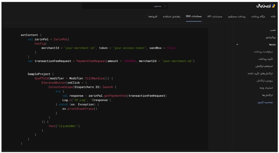Open تراکنش‌ها method page
Viewport: 279px width, 153px height.
(267, 95)
